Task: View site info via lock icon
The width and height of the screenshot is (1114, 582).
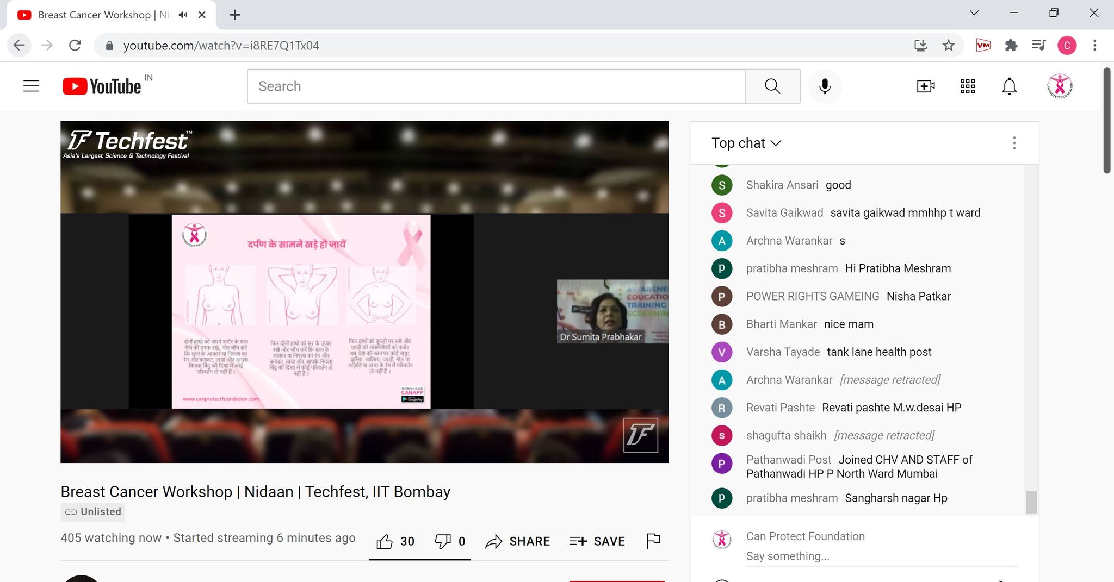Action: coord(109,46)
